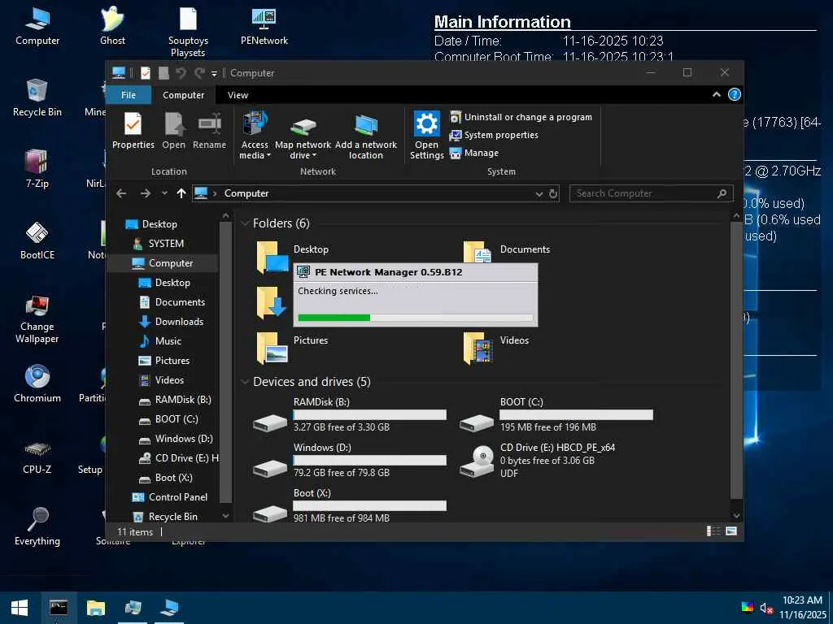The height and width of the screenshot is (624, 833).
Task: Open Customize Quick Access Toolbar dropdown
Action: click(x=214, y=74)
